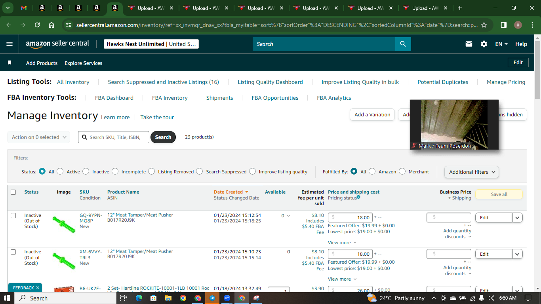
Task: Open File Explorer from the taskbar
Action: (x=168, y=298)
